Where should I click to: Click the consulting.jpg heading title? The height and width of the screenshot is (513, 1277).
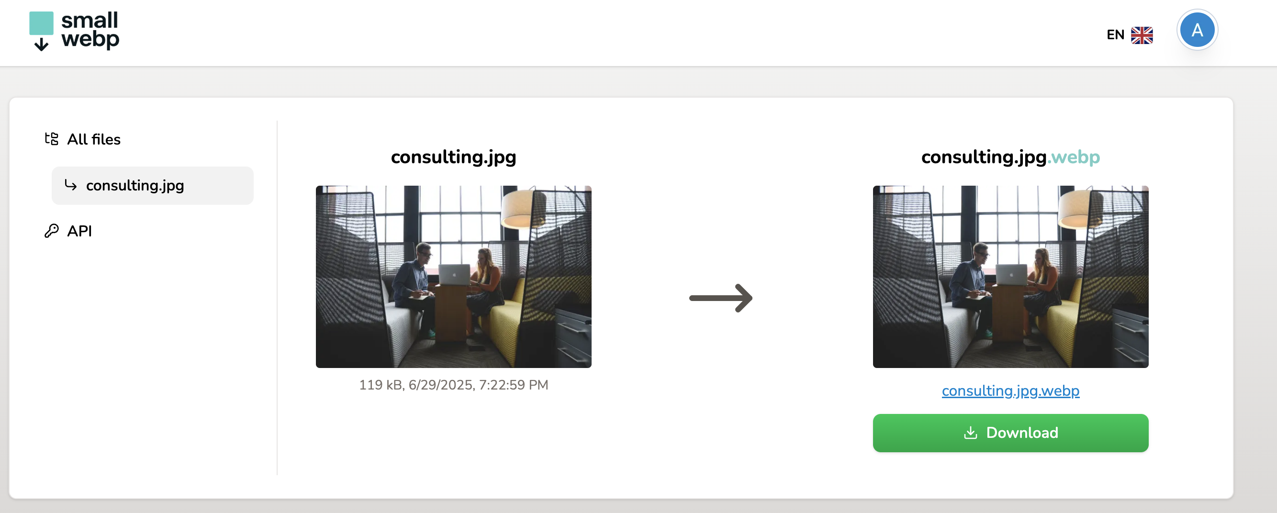tap(454, 157)
